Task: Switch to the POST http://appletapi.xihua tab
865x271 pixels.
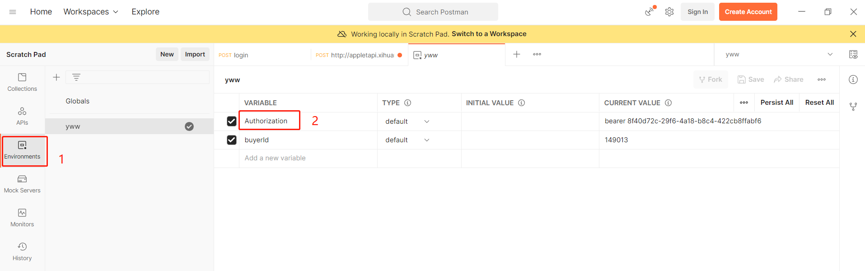Action: [x=359, y=55]
